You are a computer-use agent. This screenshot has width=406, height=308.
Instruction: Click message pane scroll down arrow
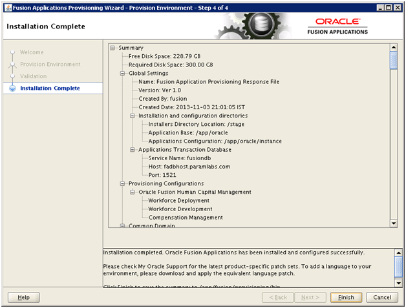coord(398,283)
